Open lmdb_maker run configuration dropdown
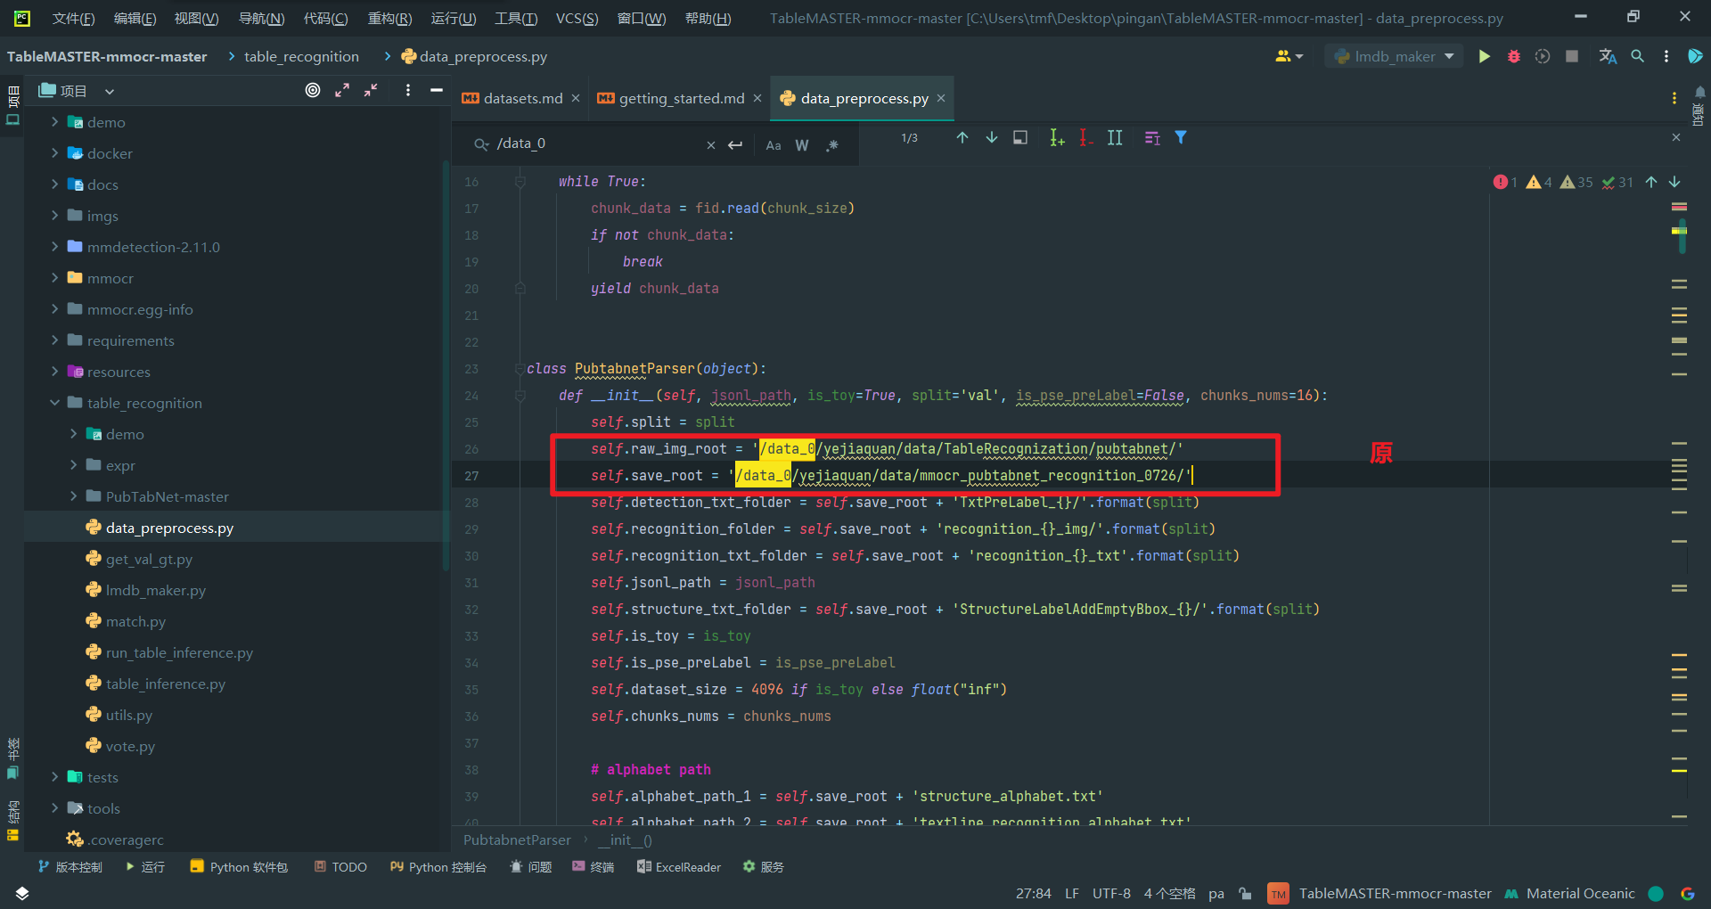The width and height of the screenshot is (1711, 909). [1395, 56]
